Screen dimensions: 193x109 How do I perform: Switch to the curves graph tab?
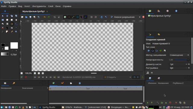click(62, 83)
